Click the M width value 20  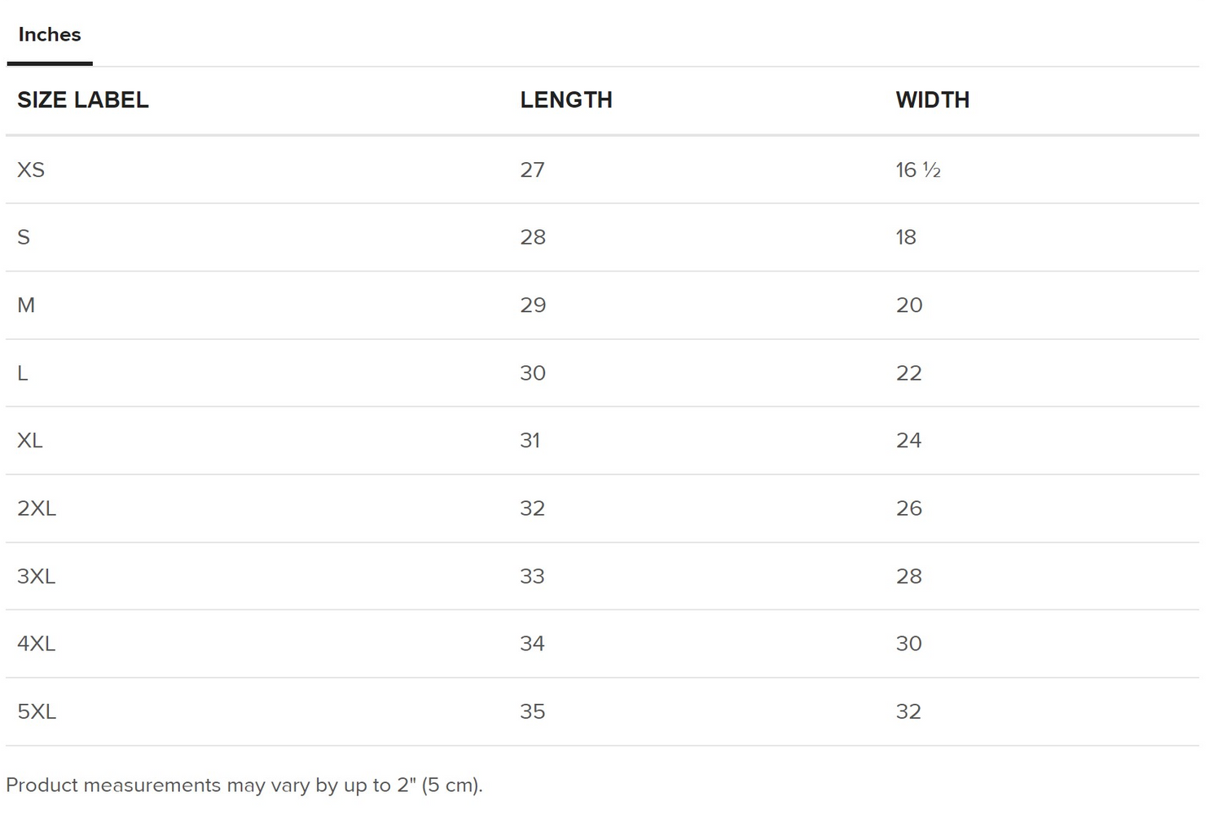click(909, 306)
